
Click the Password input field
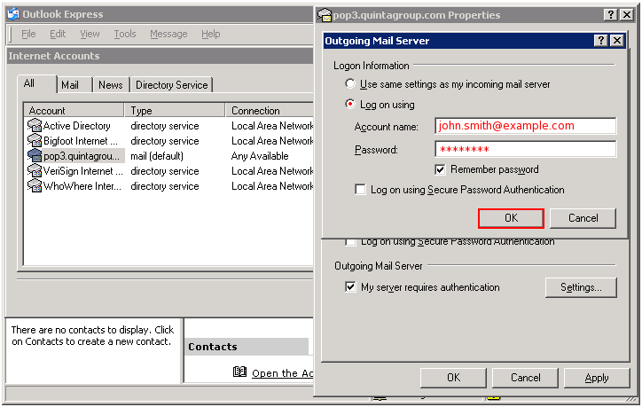coord(526,149)
